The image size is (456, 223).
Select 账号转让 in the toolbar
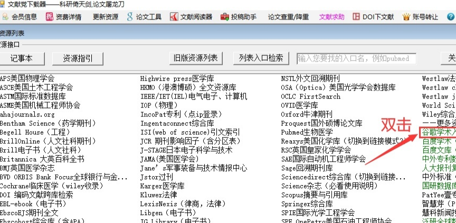(x=425, y=17)
